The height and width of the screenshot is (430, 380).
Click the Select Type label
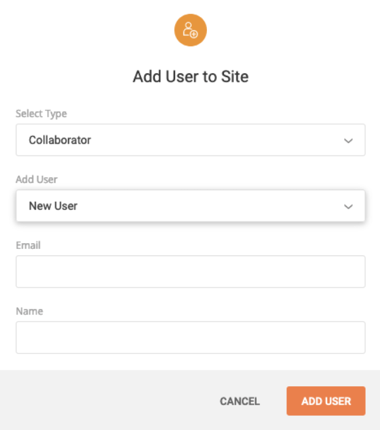[x=41, y=114]
